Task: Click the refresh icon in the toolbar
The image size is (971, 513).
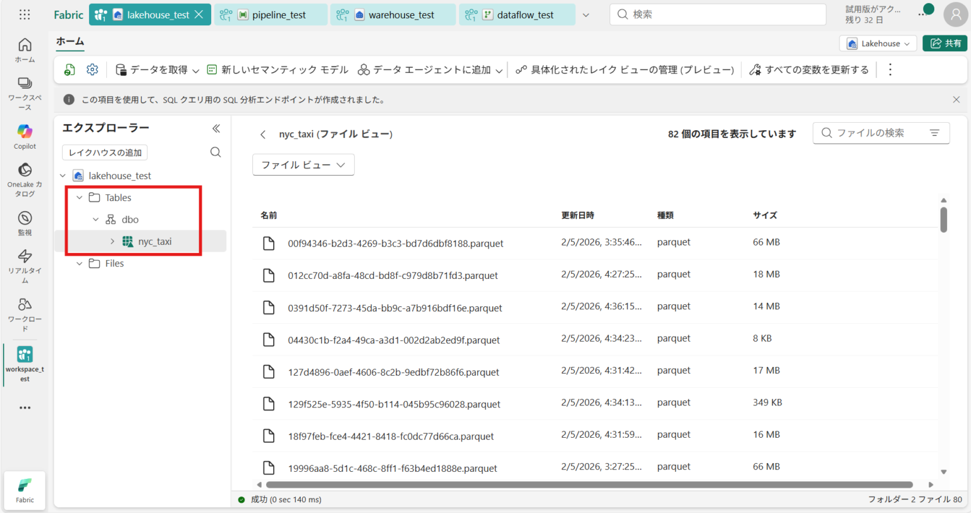Action: coord(70,70)
